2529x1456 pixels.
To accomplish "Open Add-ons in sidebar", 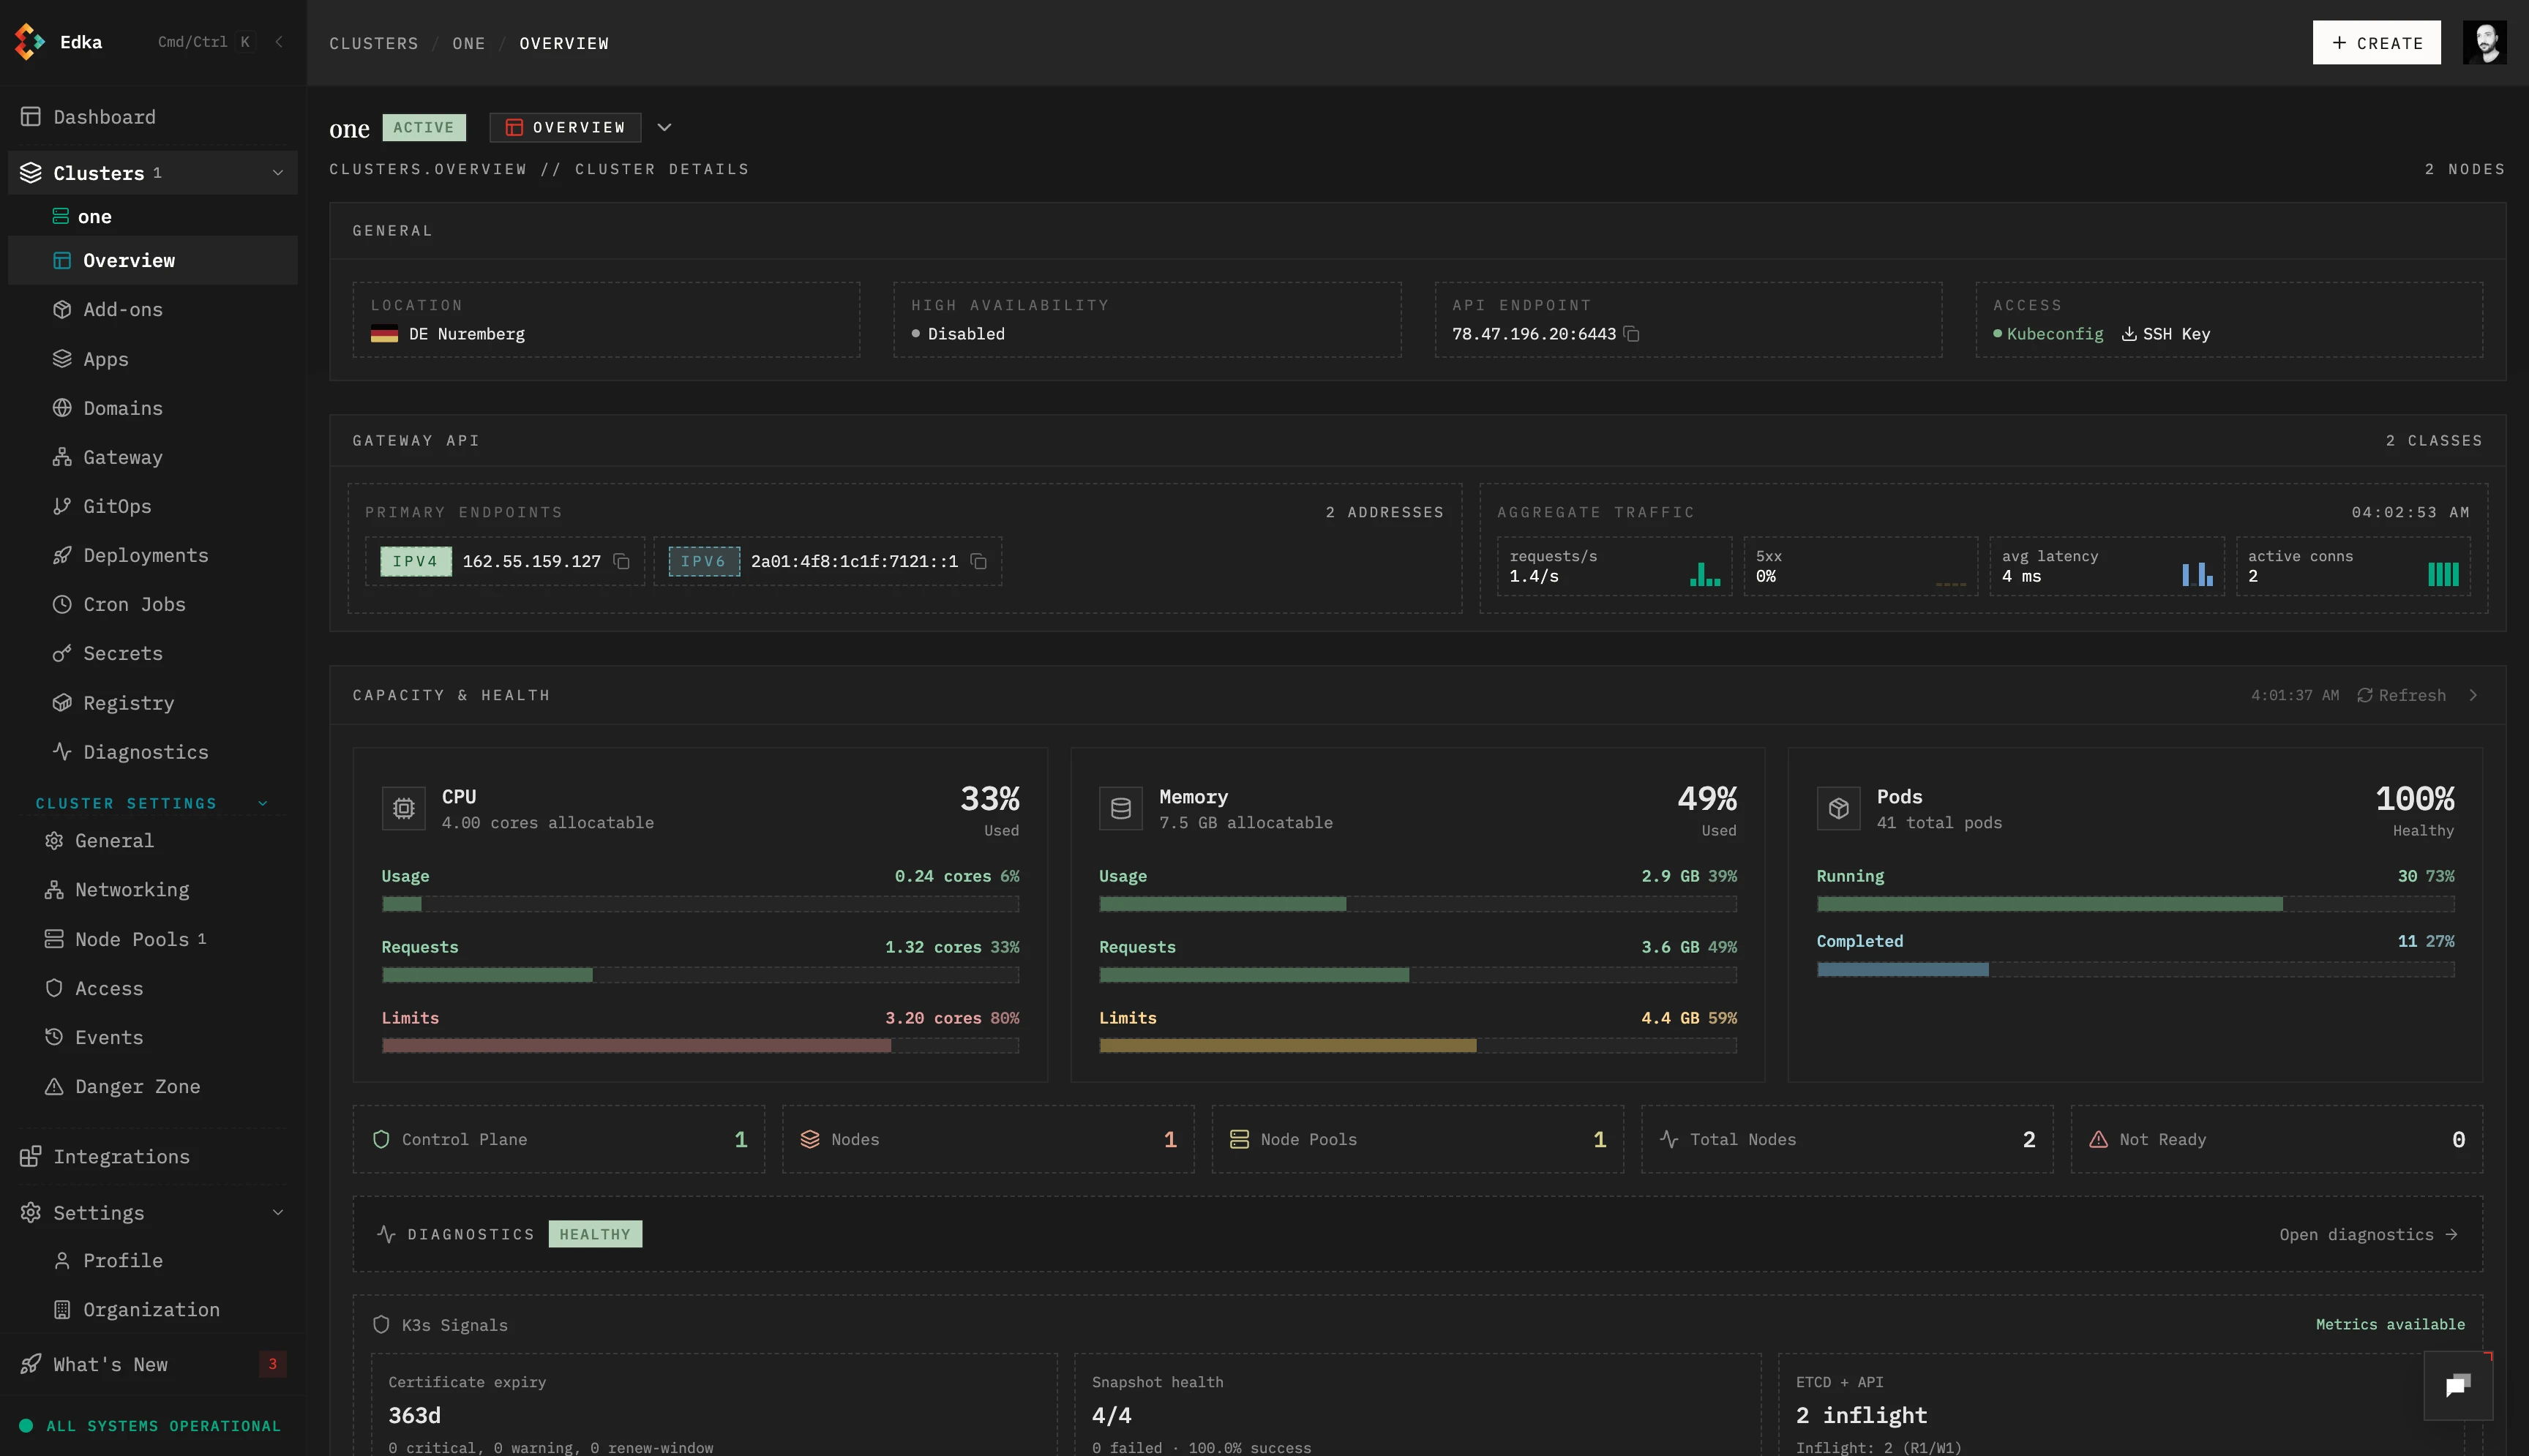I will pos(122,310).
